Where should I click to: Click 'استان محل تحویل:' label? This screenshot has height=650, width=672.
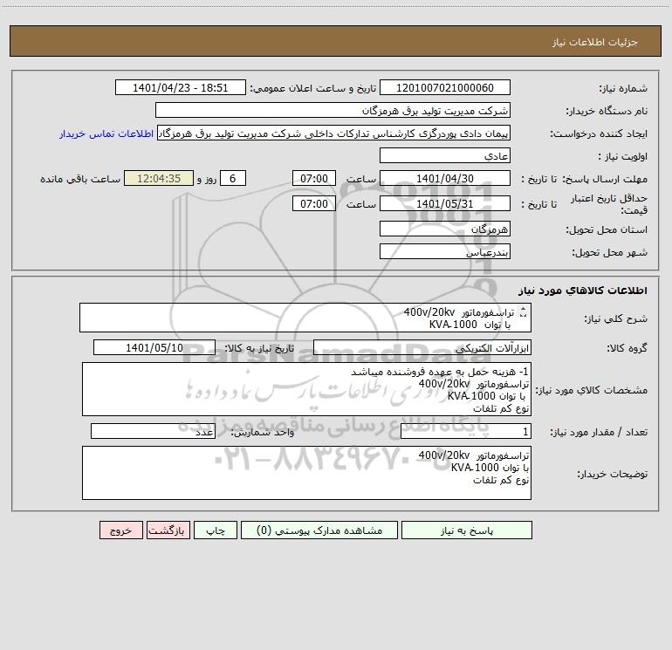coord(607,230)
